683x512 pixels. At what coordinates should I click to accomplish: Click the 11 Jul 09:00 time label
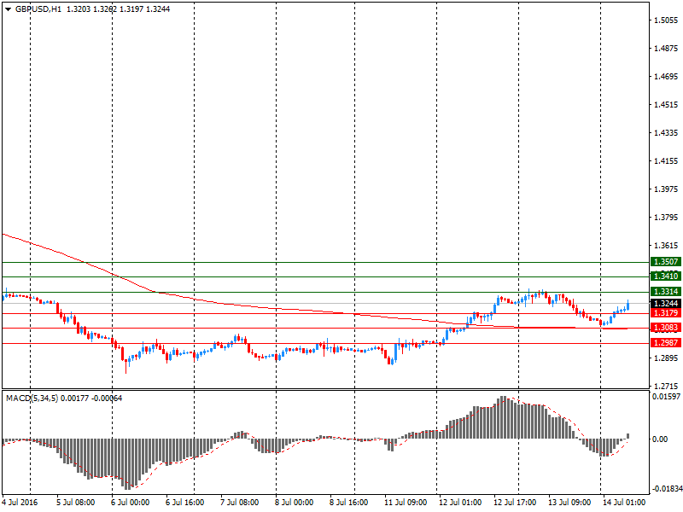(406, 503)
